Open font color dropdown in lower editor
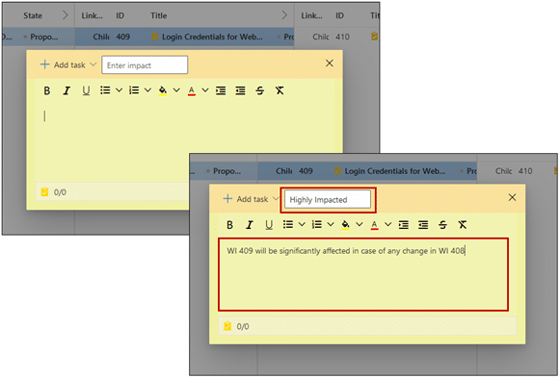 point(387,224)
